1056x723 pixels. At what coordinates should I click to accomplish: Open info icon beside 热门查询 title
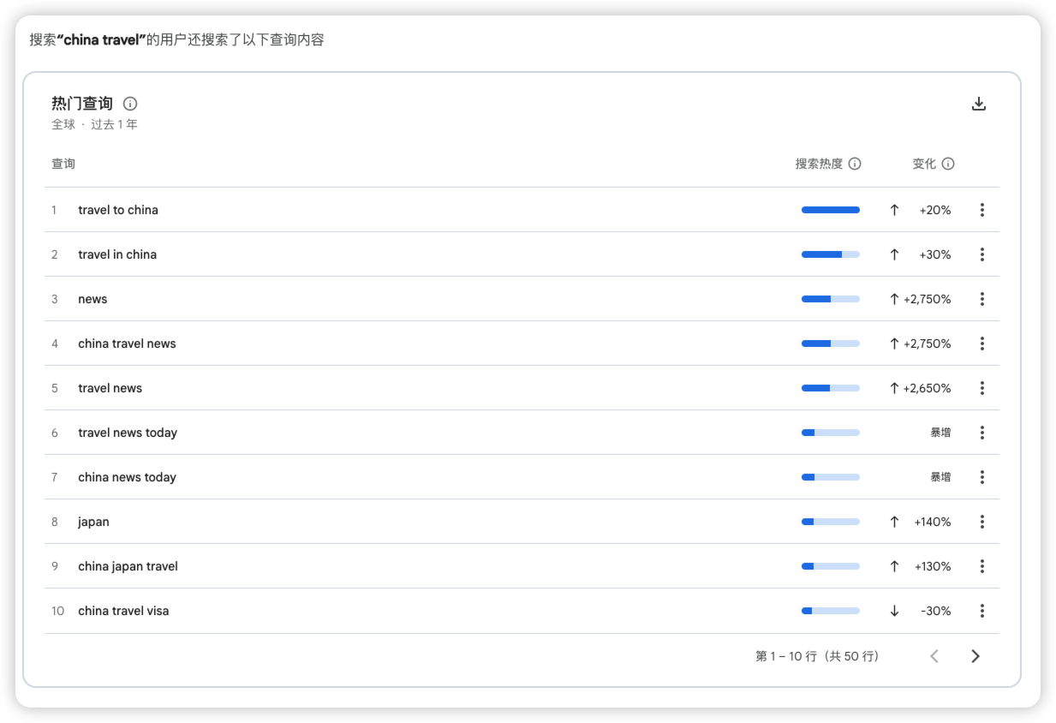[x=130, y=104]
